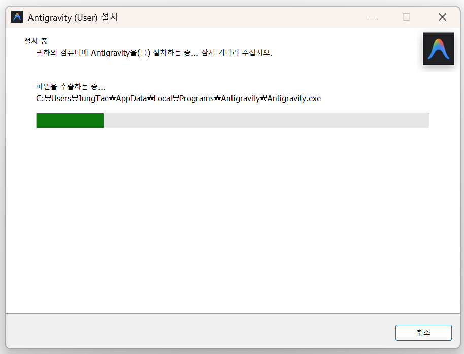Click the '잠시 기다려 주십시오' description line
Viewport: 464px width, 354px height.
pos(154,53)
